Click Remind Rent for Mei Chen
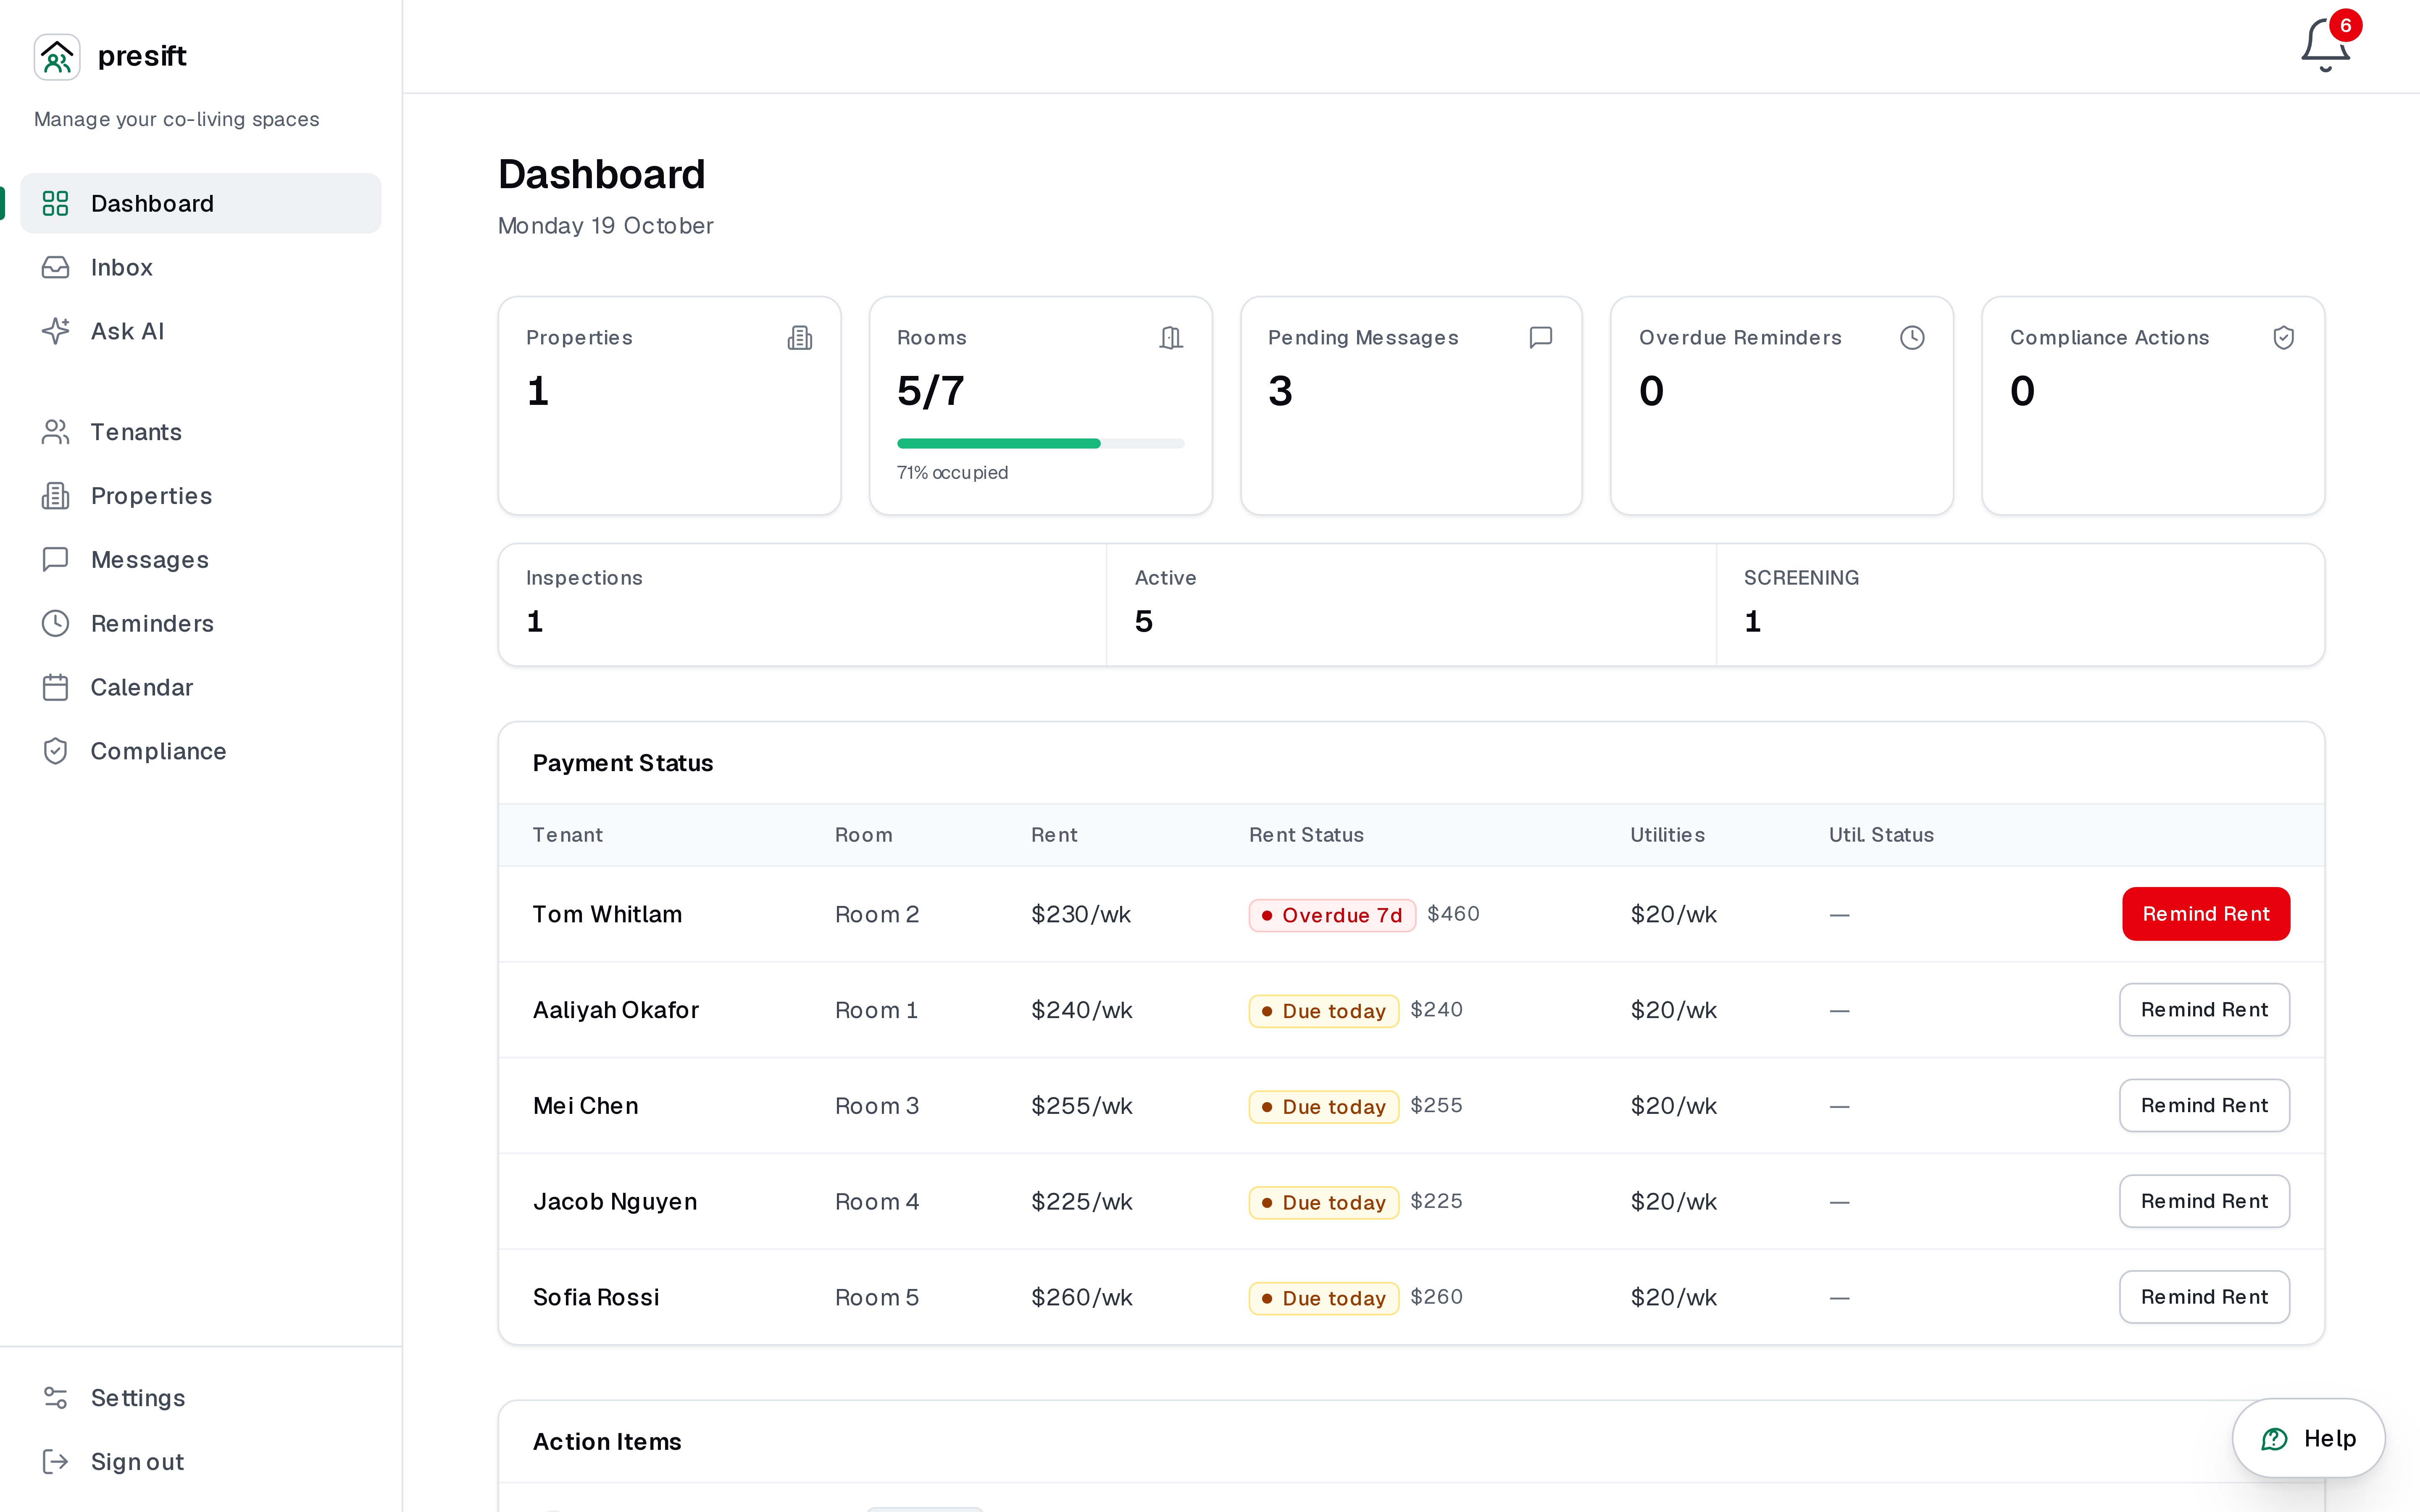This screenshot has height=1512, width=2420. (2204, 1106)
